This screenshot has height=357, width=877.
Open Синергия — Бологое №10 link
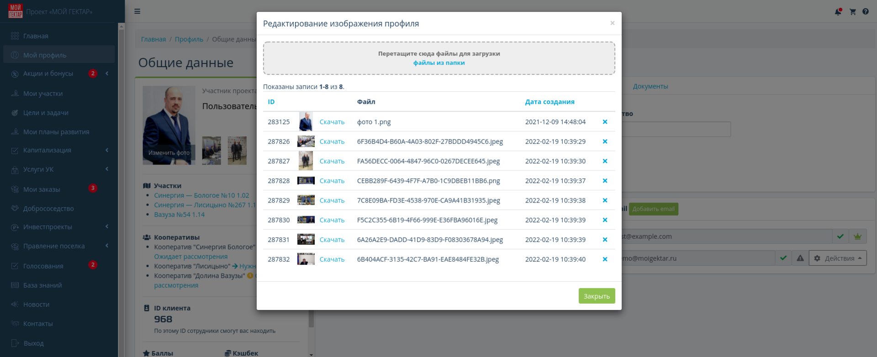click(x=201, y=195)
